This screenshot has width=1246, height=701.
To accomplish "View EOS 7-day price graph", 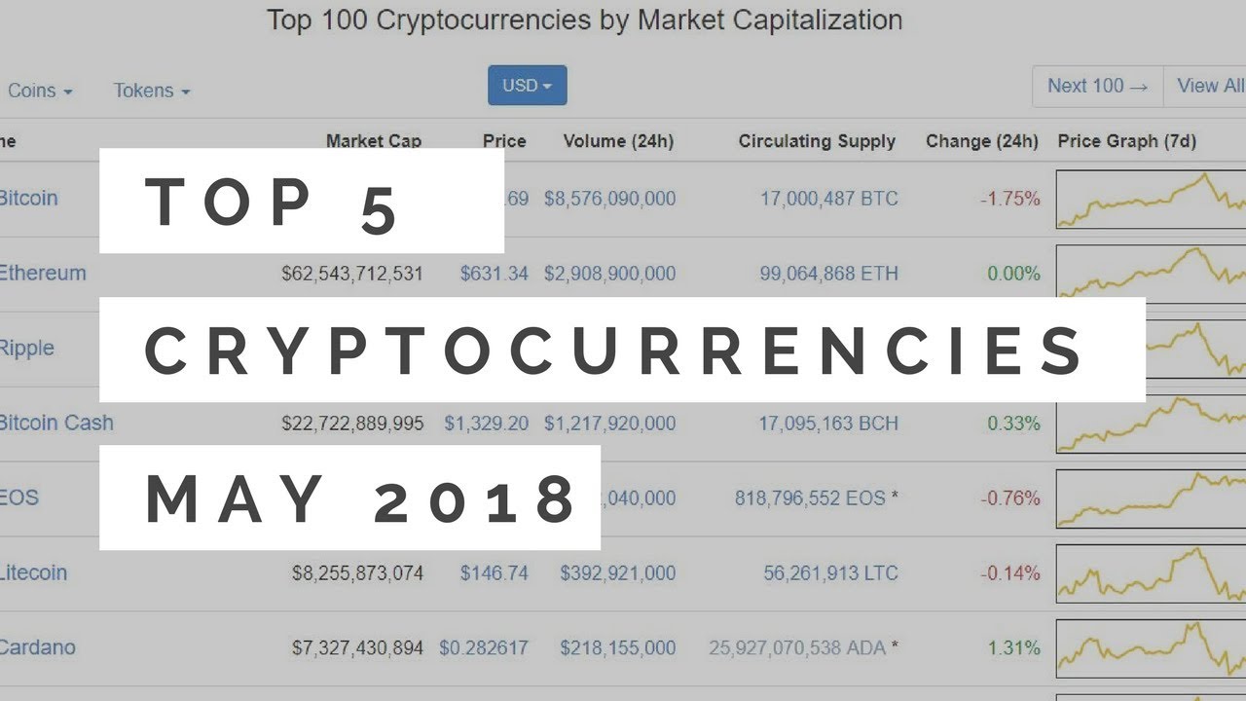I will [x=1151, y=498].
